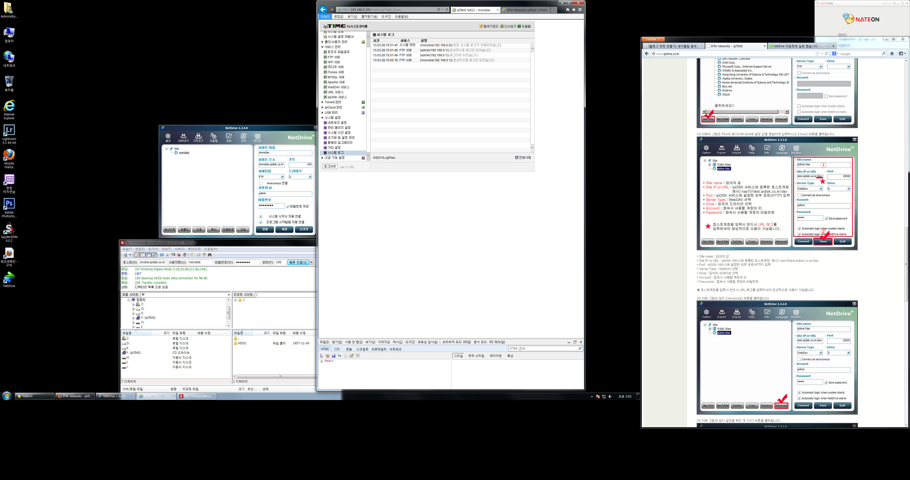This screenshot has height=480, width=910.
Task: Click 로그아웃 button in NAS page
Action: (330, 166)
